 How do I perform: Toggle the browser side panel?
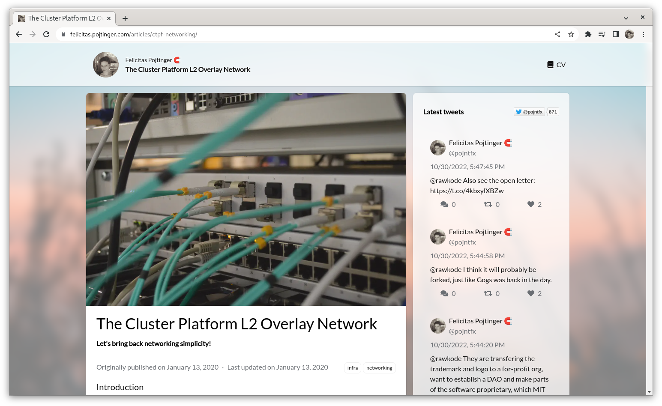[616, 34]
